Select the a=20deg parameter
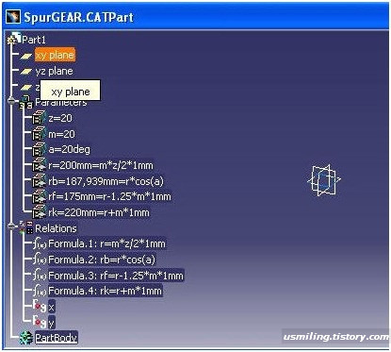The height and width of the screenshot is (352, 391). tap(69, 149)
